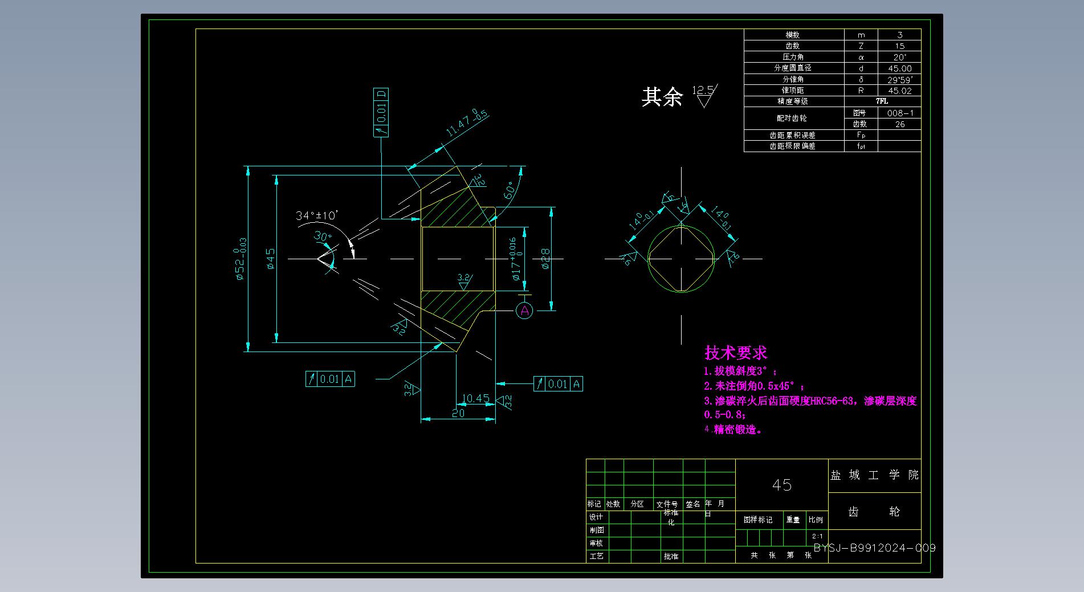Click the mating gear drawing number 008-1

899,113
